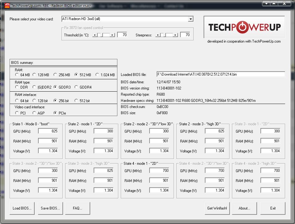Click State 4 mode 1 2D GPU field
The image size is (295, 224).
coord(159,170)
